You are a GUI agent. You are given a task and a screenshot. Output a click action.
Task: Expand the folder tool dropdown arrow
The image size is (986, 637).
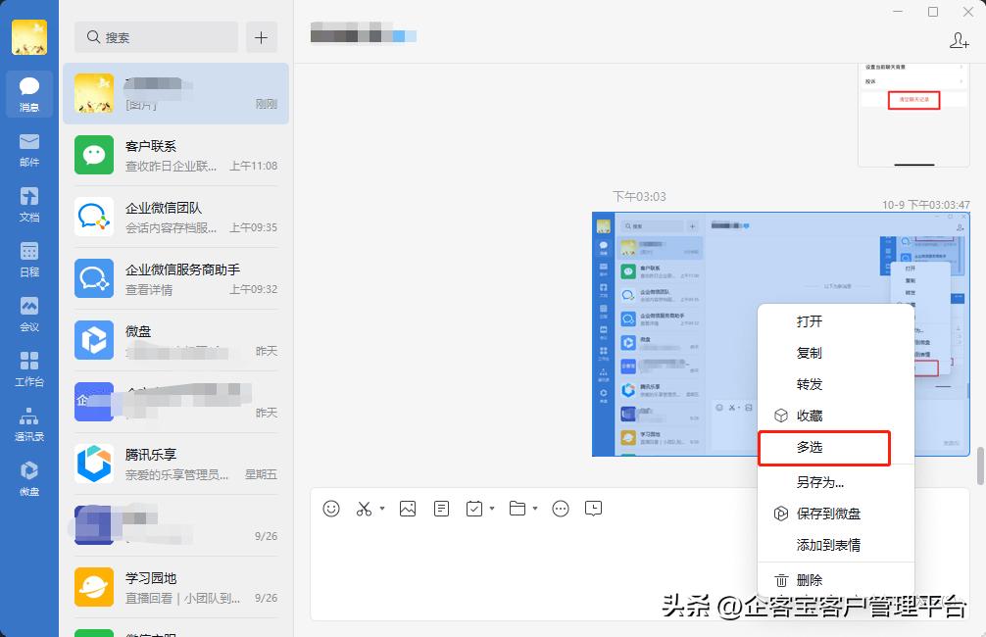(x=533, y=509)
